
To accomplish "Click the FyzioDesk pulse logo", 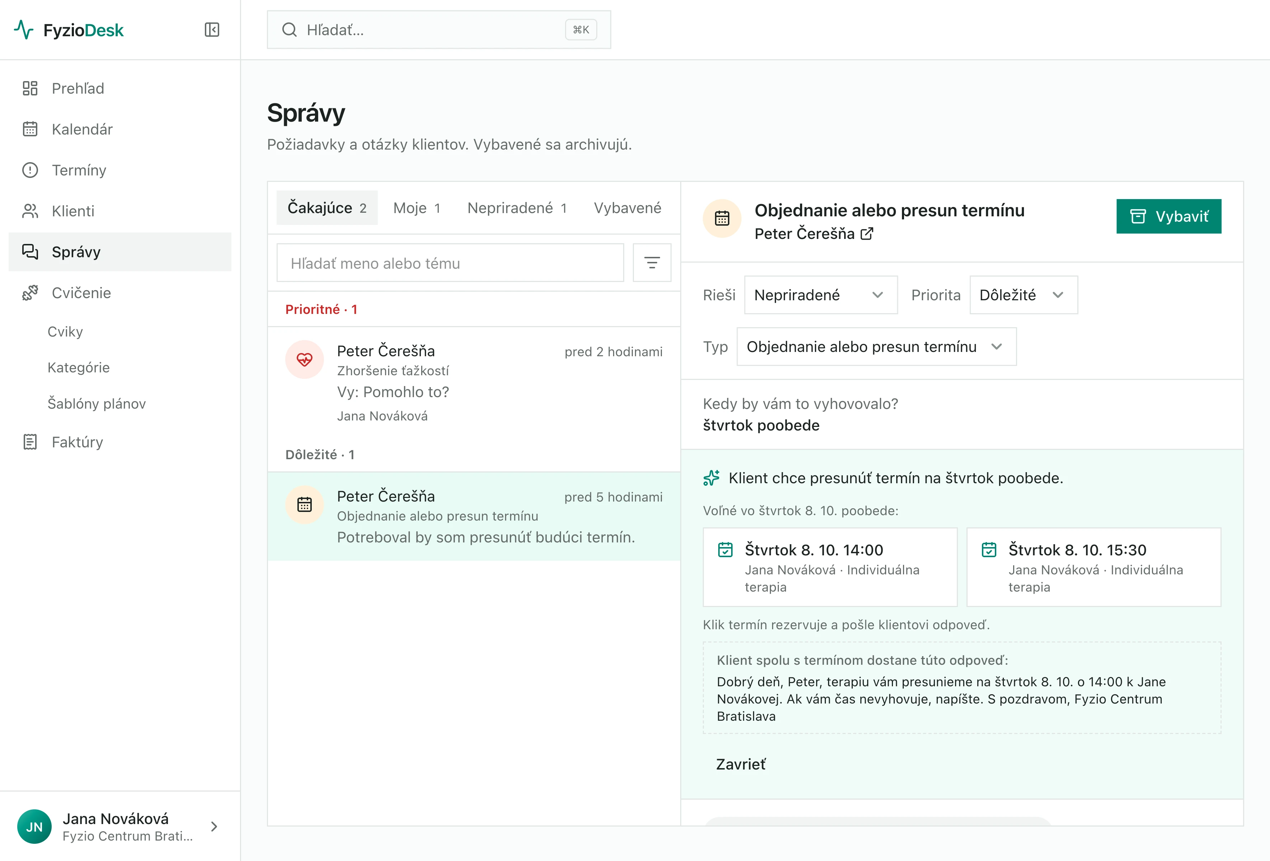I will pyautogui.click(x=23, y=29).
